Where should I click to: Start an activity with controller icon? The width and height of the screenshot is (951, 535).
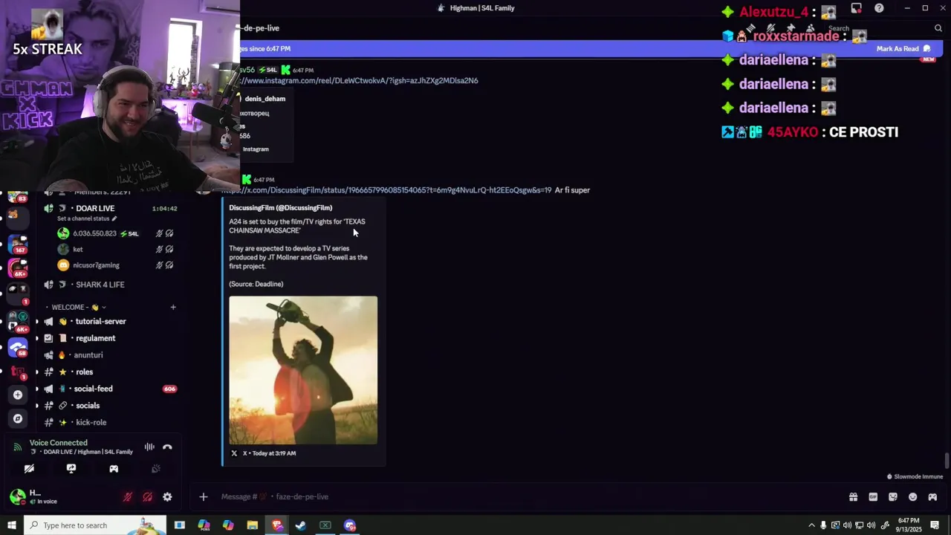click(114, 469)
